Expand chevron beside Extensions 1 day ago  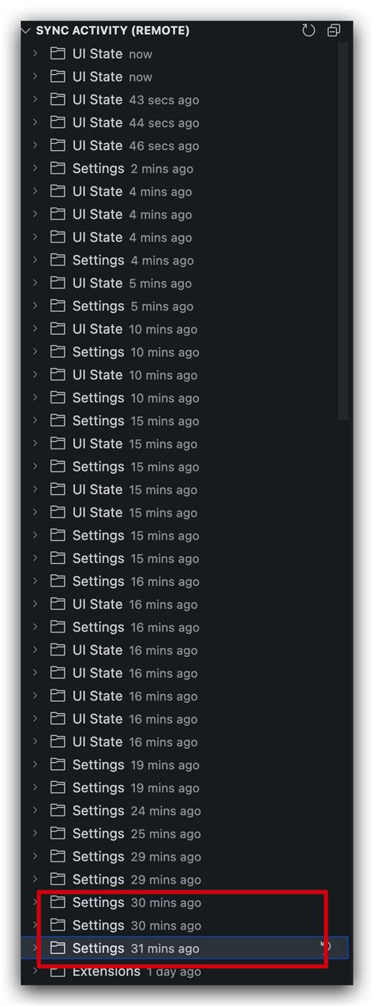[35, 971]
